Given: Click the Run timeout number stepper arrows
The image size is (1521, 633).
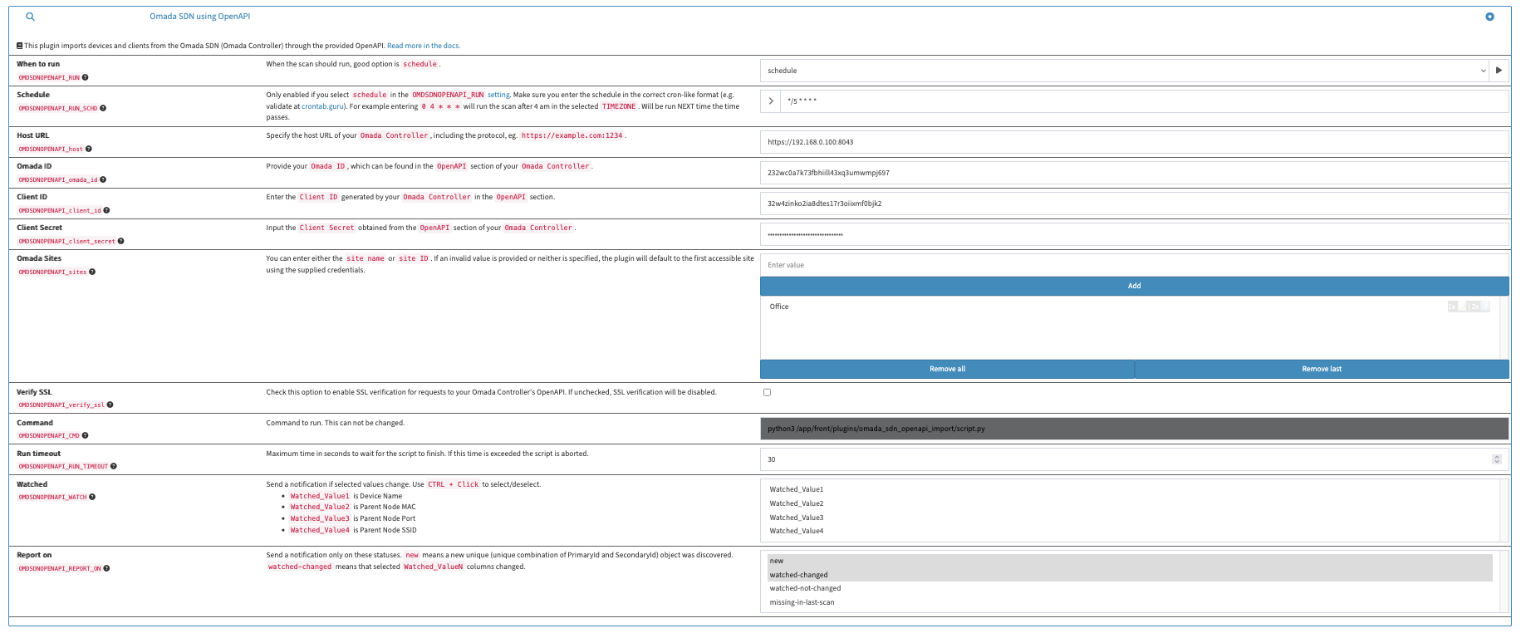Looking at the screenshot, I should pyautogui.click(x=1497, y=459).
